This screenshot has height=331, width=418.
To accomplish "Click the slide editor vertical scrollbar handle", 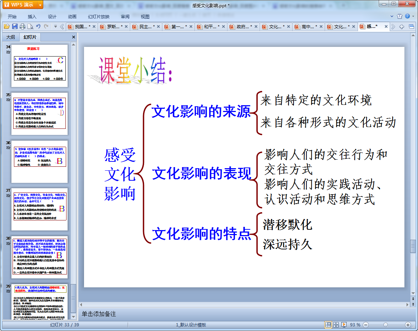I will (x=413, y=246).
